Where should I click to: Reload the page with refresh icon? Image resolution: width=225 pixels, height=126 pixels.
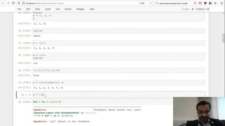pos(13,3)
